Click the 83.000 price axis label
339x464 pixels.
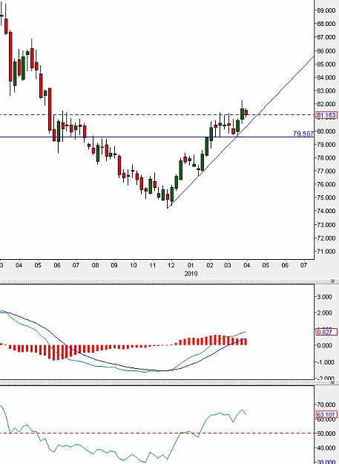[x=326, y=91]
